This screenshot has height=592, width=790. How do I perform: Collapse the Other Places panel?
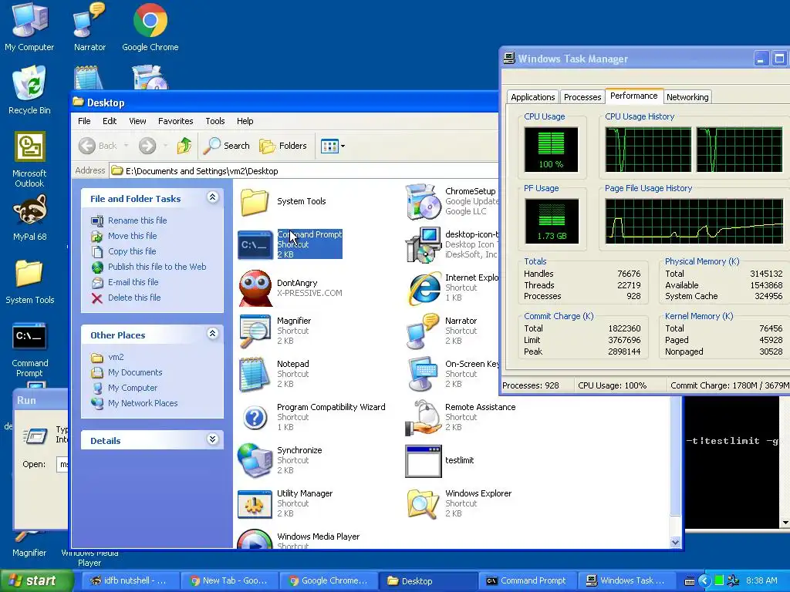213,333
